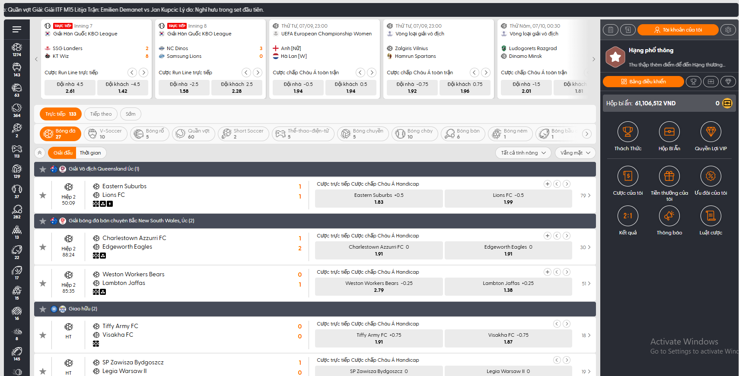739x376 pixels.
Task: Expand the Vắng mặt dropdown
Action: (x=575, y=153)
